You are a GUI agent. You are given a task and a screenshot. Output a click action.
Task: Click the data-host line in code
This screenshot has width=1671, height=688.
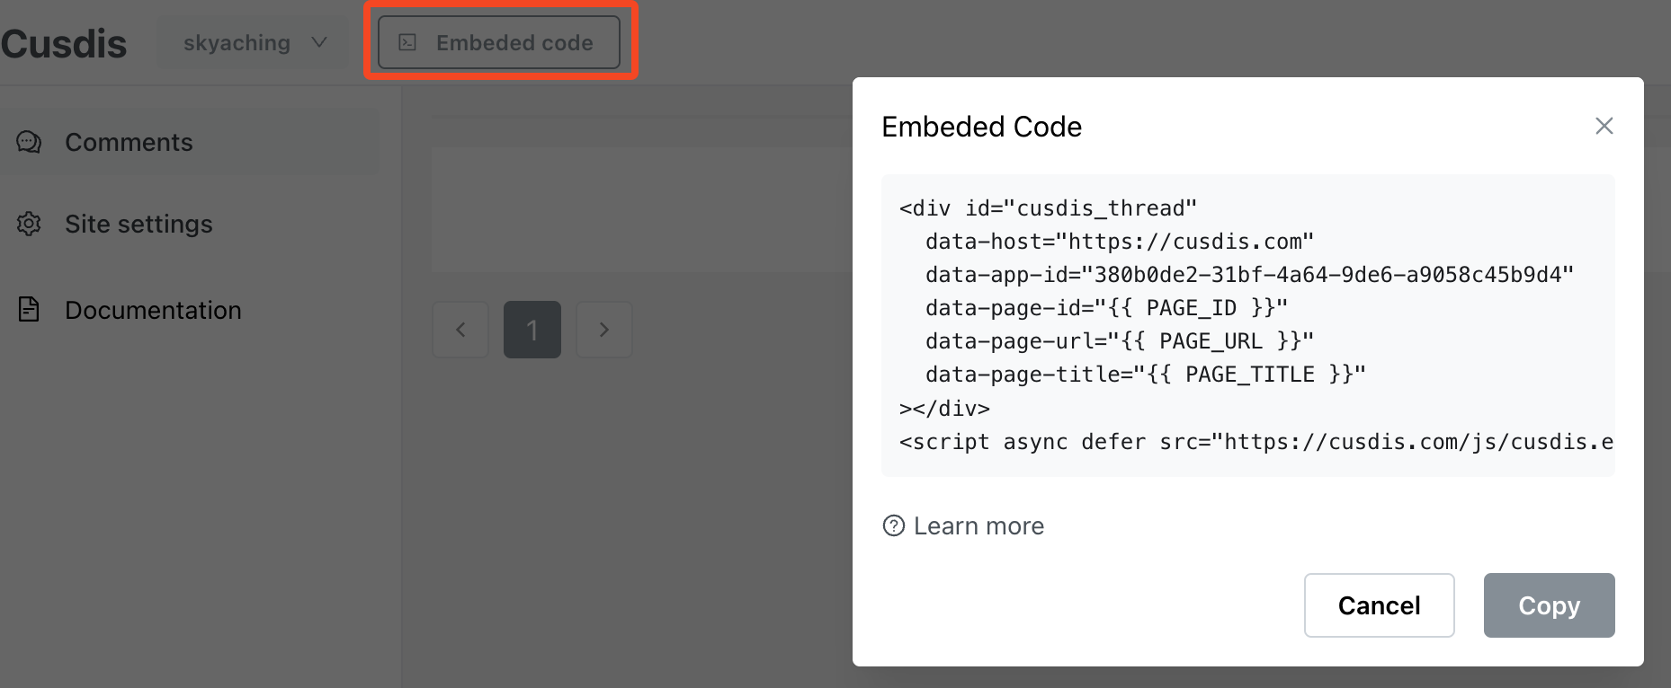[x=1120, y=242]
